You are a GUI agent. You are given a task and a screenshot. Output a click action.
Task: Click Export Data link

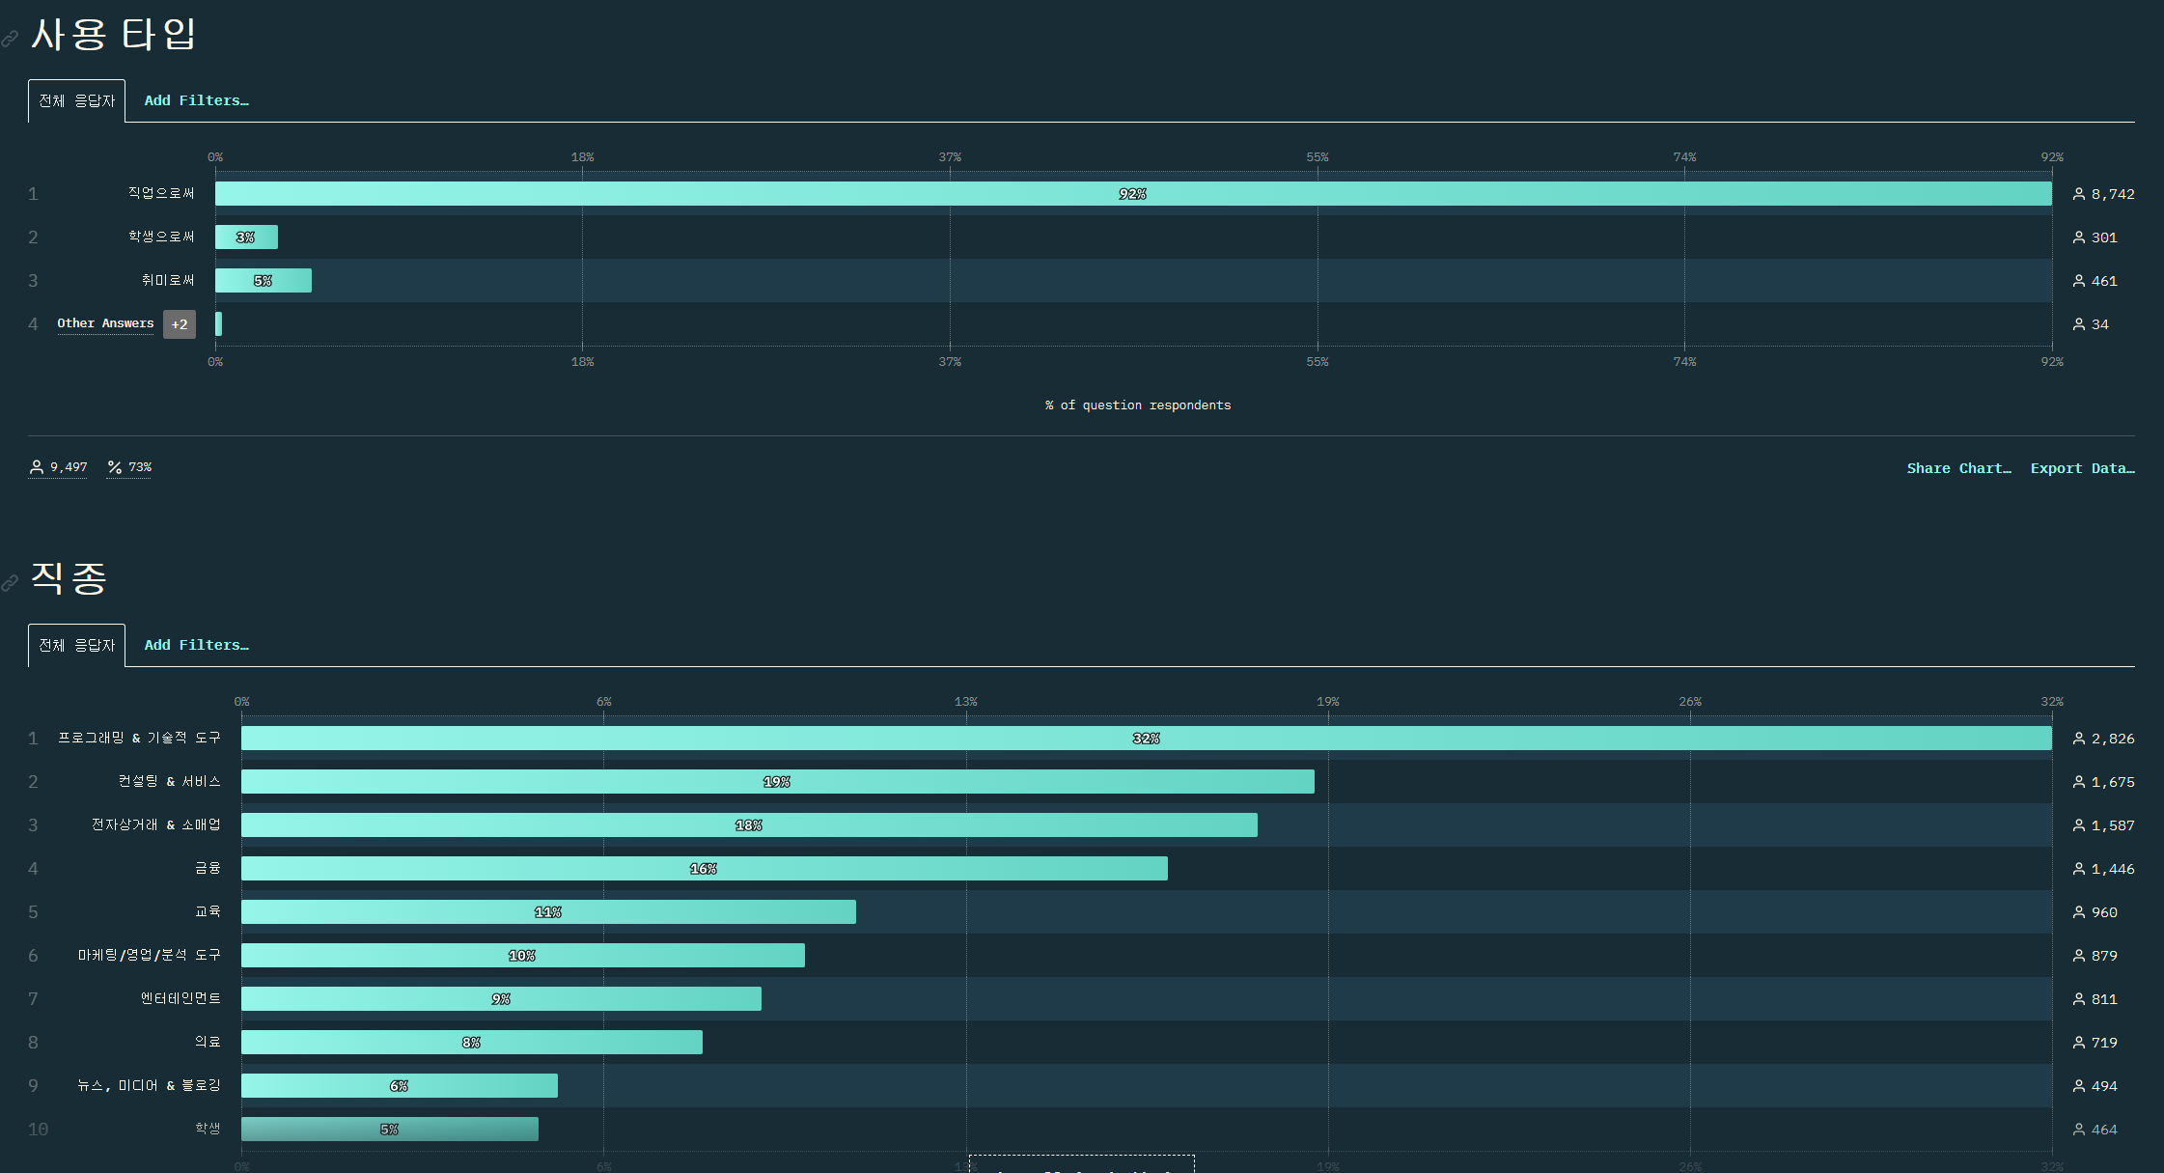[x=2082, y=468]
